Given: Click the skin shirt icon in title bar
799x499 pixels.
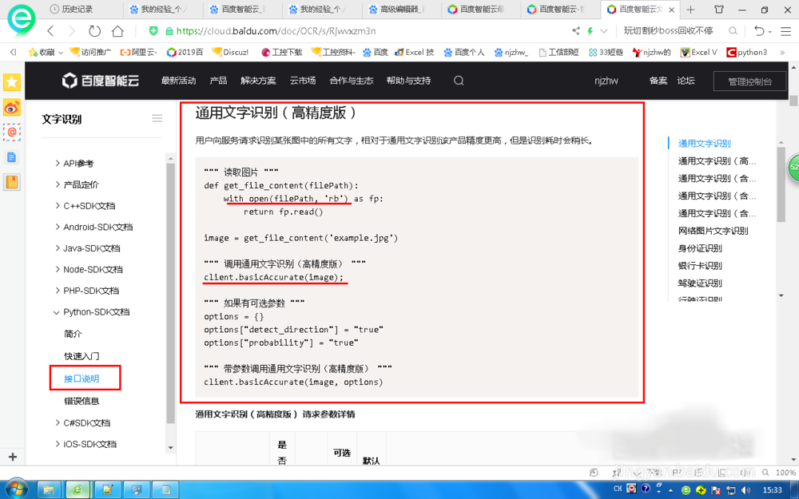Looking at the screenshot, I should tap(719, 9).
